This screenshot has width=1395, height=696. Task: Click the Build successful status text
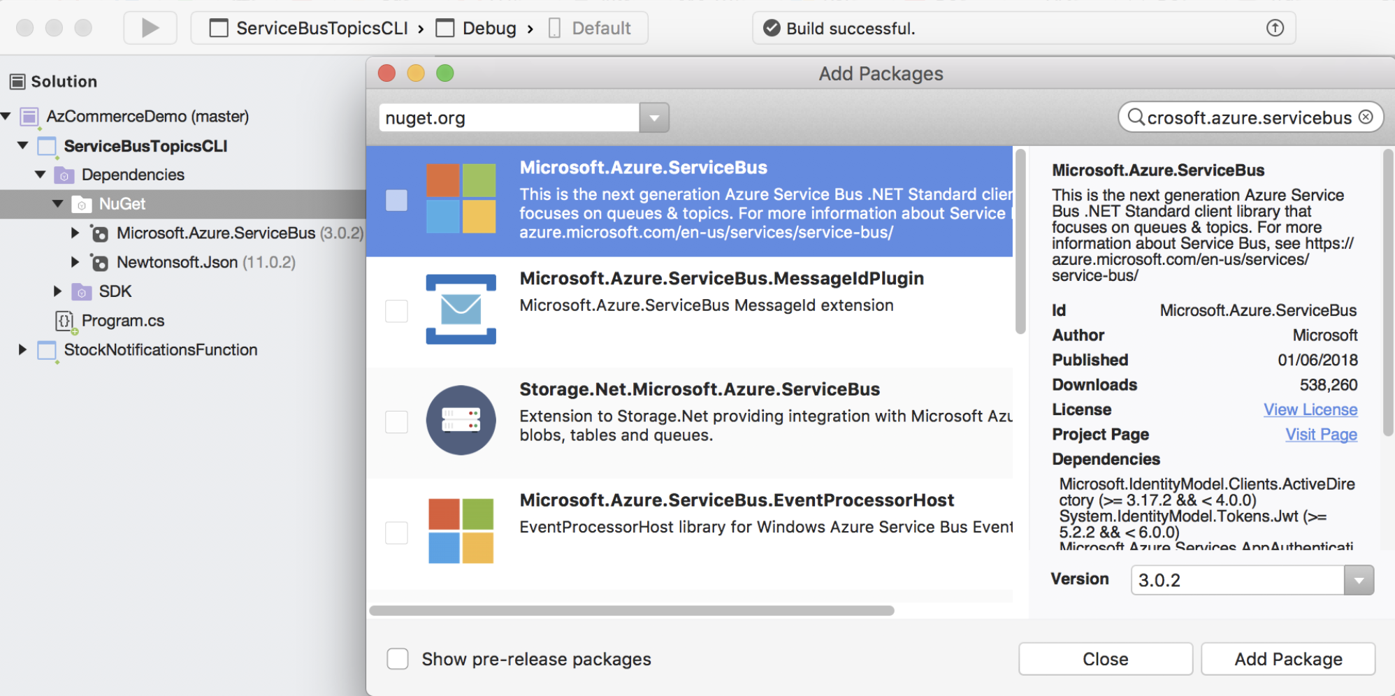pos(851,29)
